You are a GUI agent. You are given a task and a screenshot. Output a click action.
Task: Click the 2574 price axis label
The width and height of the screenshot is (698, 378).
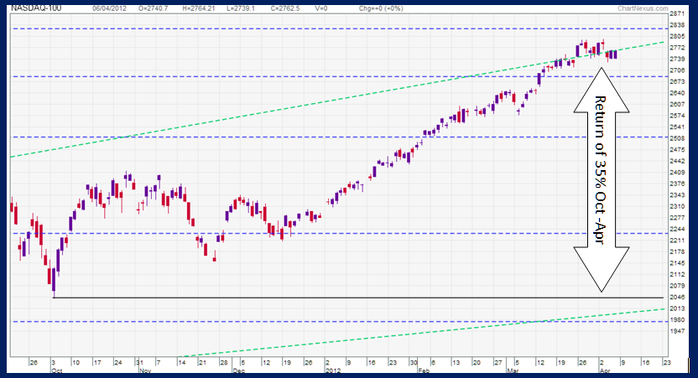[677, 116]
